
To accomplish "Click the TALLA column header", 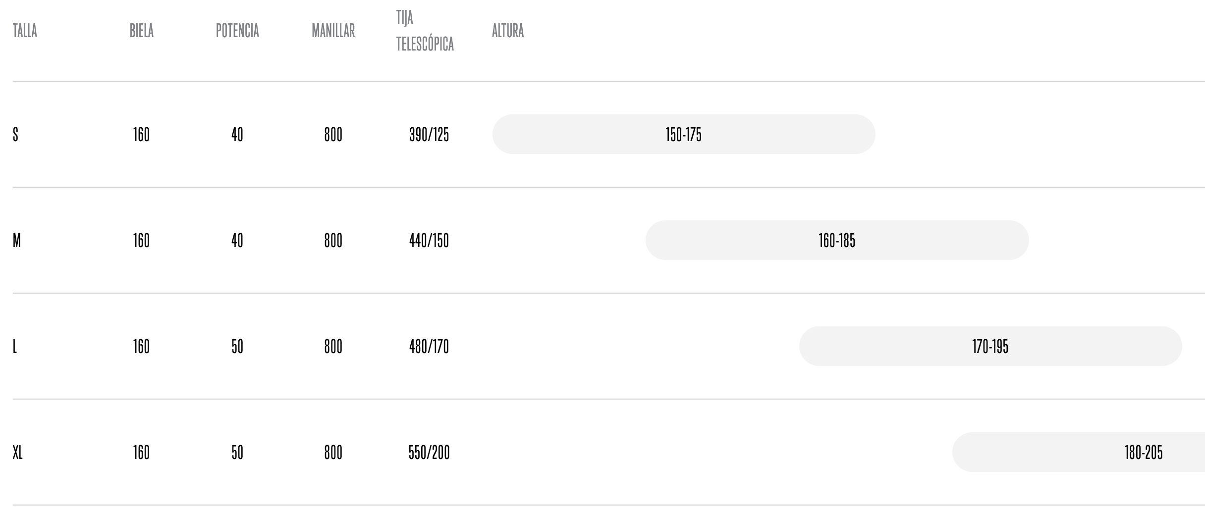I will (25, 31).
